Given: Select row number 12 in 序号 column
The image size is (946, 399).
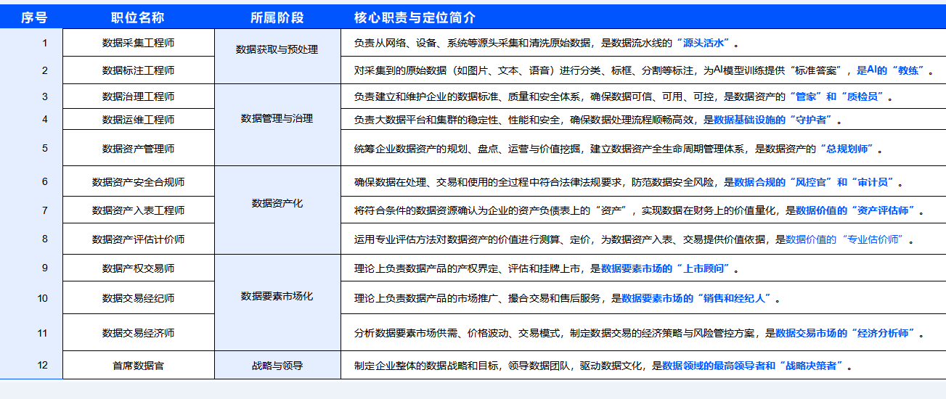Looking at the screenshot, I should 43,365.
